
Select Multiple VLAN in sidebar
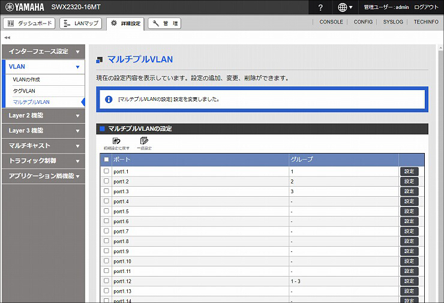pos(31,102)
